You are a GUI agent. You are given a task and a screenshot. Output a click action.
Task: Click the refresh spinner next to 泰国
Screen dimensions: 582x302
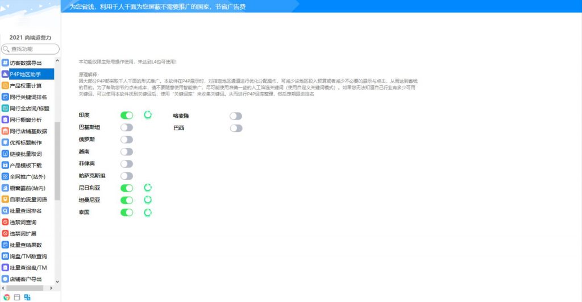pos(148,213)
